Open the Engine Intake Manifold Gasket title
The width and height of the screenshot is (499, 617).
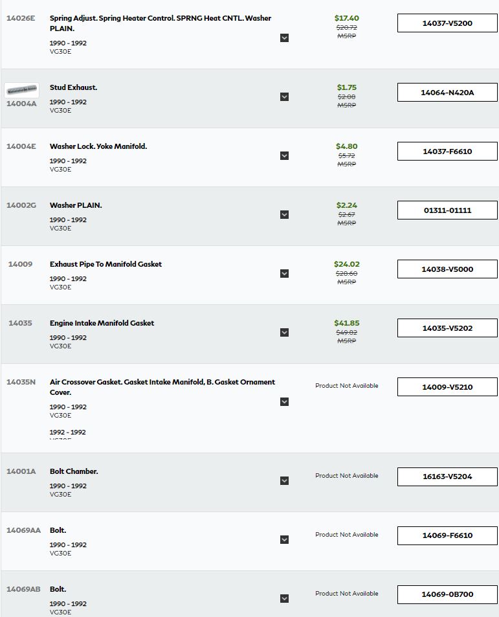pyautogui.click(x=102, y=323)
